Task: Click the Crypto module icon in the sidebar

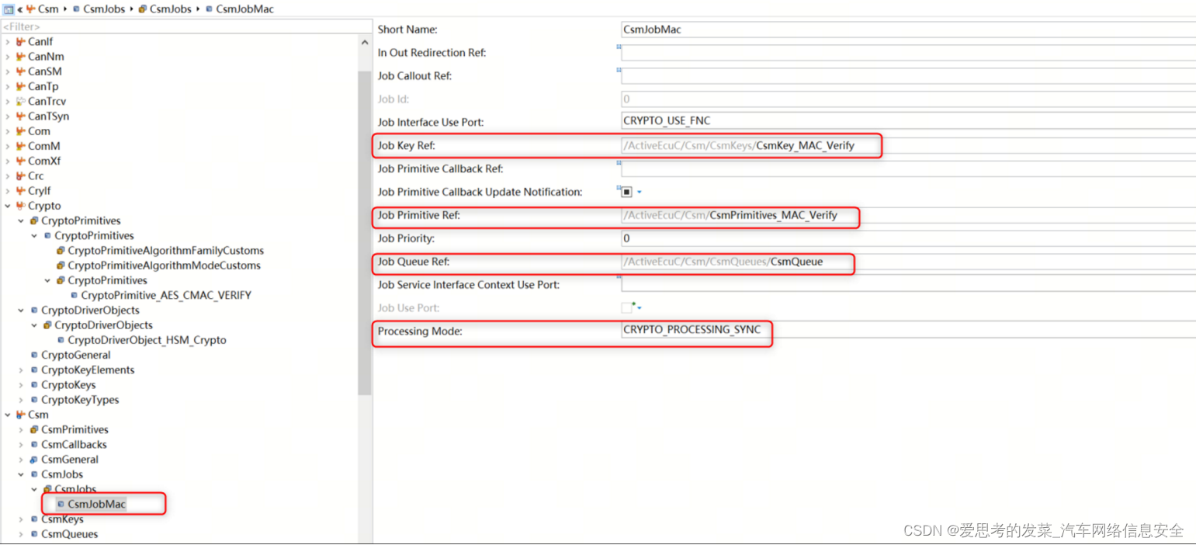Action: [19, 205]
